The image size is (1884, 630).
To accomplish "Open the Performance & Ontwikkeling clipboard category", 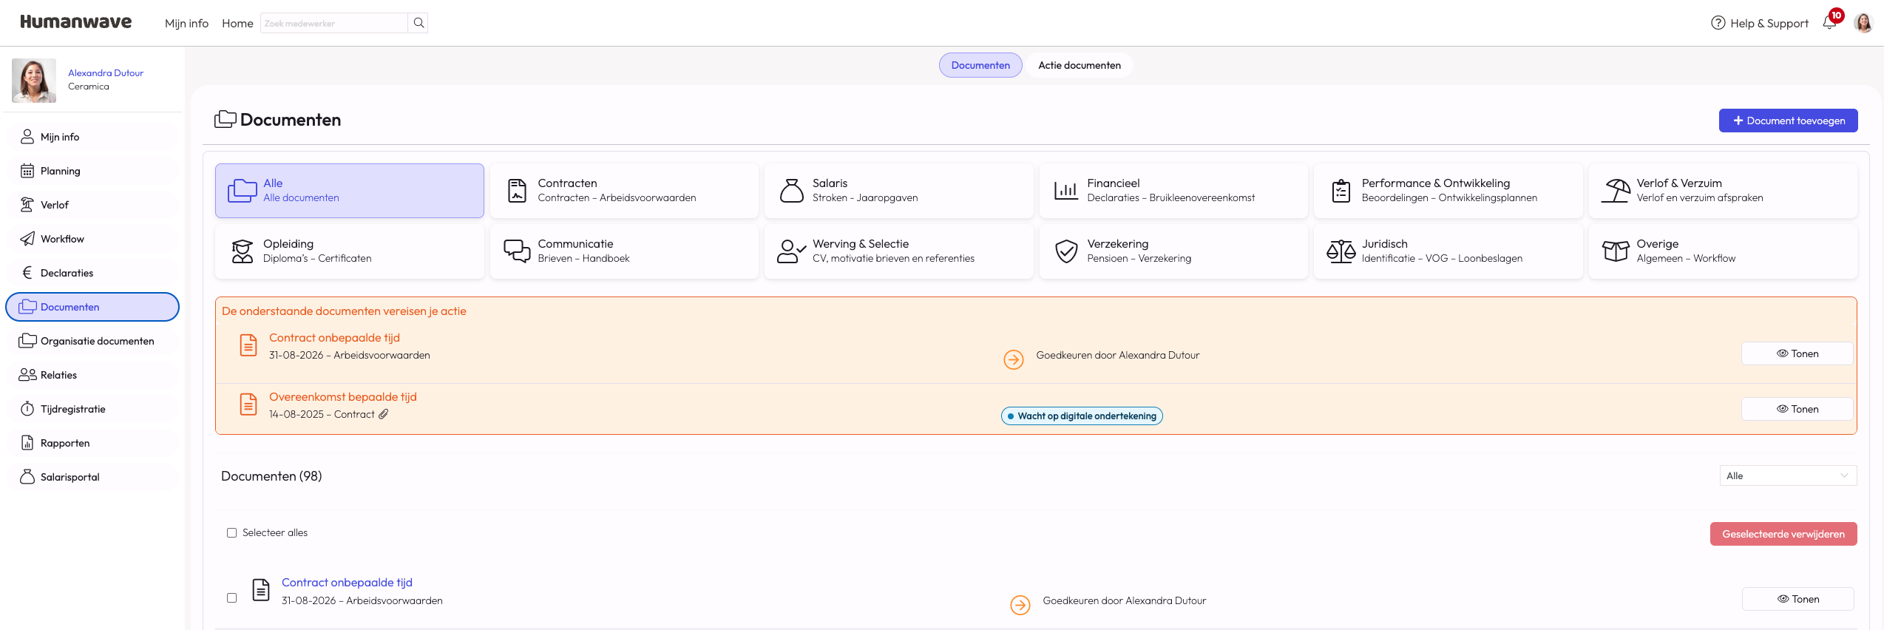I will (x=1448, y=191).
